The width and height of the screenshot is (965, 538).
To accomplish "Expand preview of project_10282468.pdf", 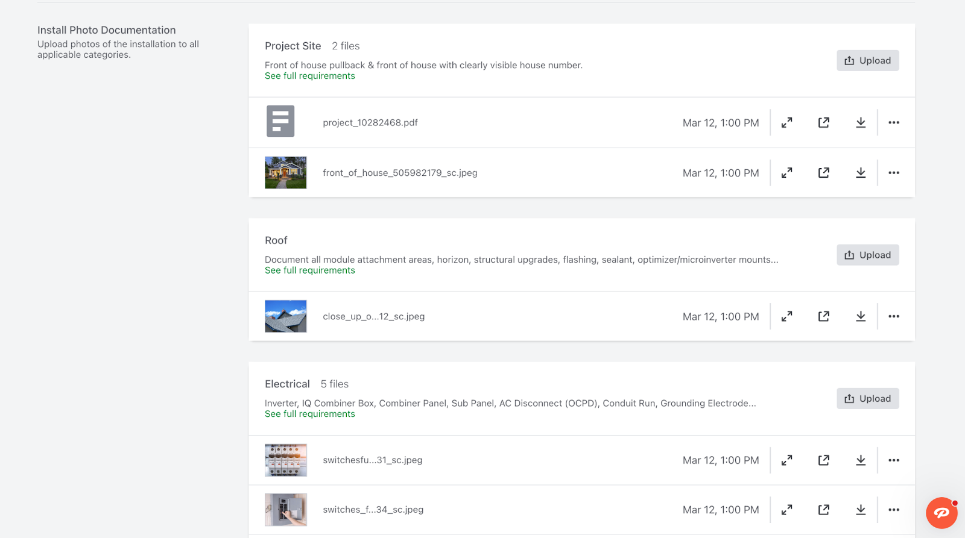I will 786,123.
